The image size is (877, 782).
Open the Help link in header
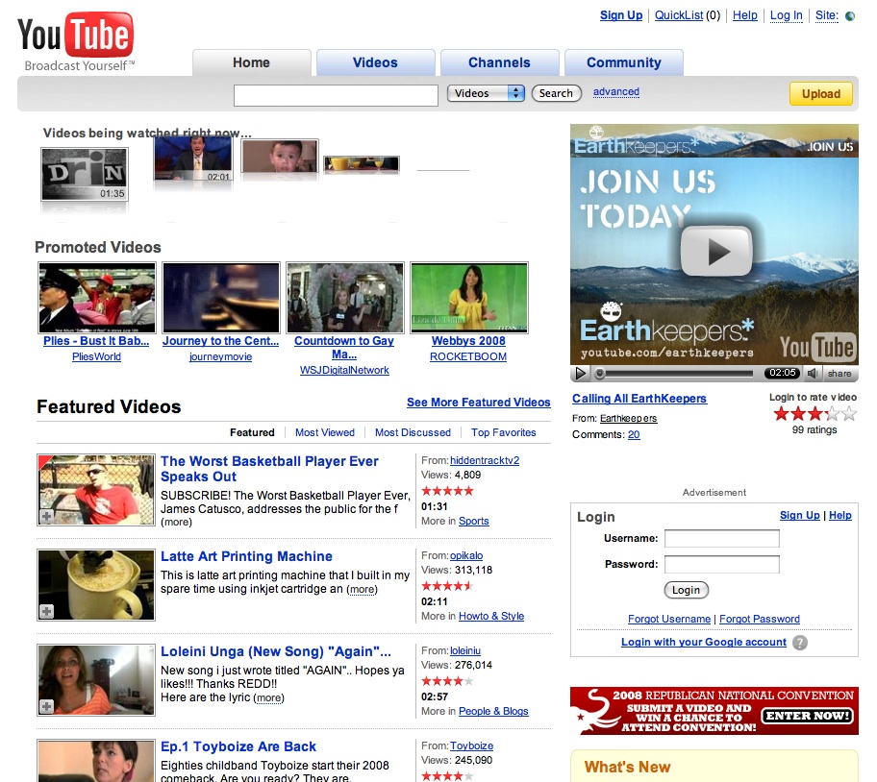point(745,15)
